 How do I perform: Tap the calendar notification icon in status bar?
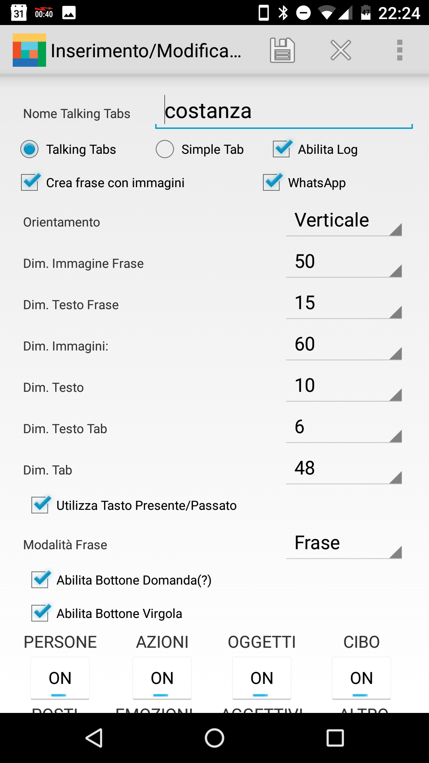(x=19, y=13)
